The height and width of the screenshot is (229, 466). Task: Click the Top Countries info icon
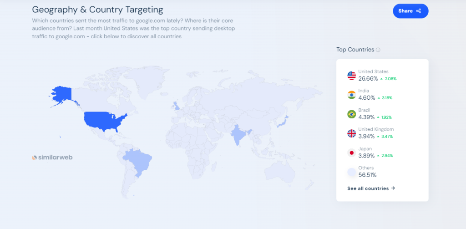coord(378,50)
